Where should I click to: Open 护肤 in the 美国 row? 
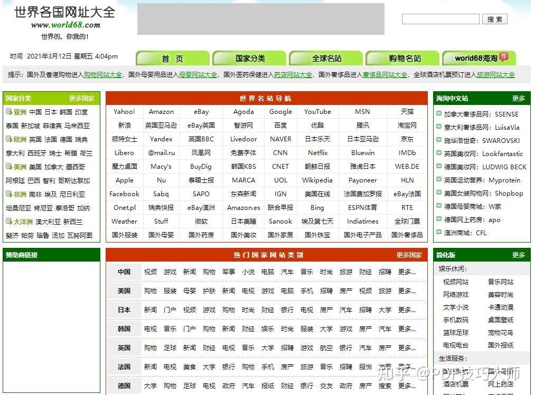tap(209, 291)
